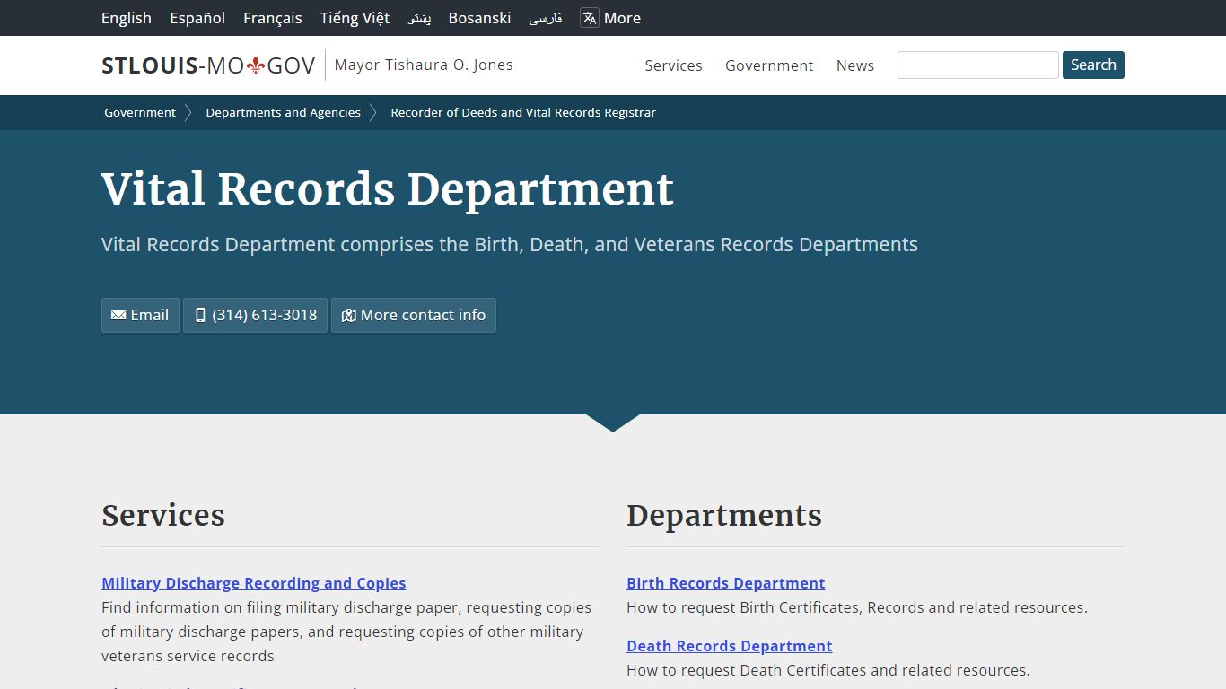
Task: Click the Email contact button
Action: 140,315
